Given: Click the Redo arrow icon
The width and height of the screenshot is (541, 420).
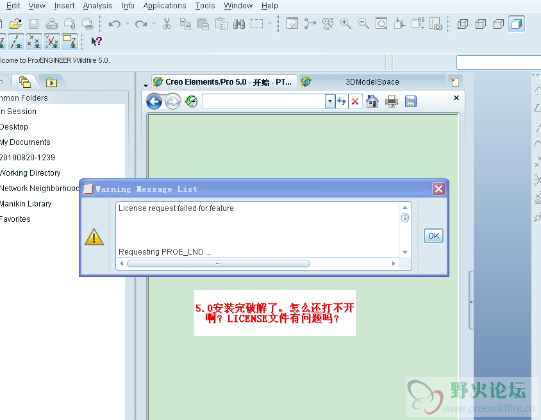Looking at the screenshot, I should [141, 24].
